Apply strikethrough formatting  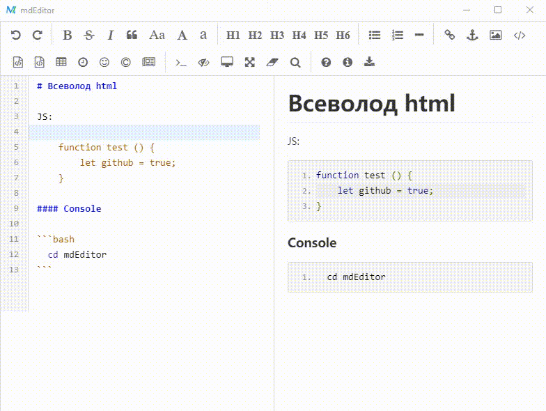[x=89, y=35]
